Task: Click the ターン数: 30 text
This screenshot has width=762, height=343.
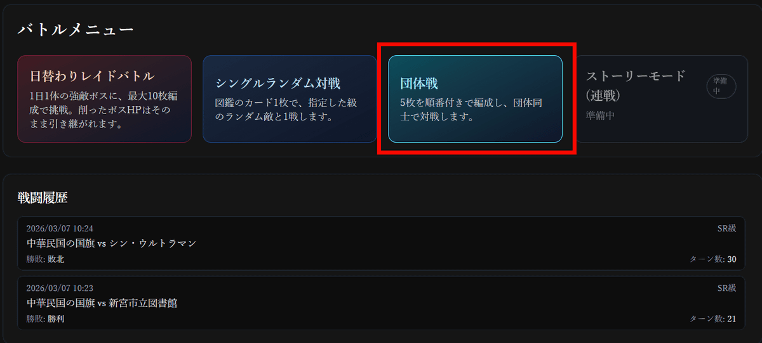Action: (x=713, y=259)
